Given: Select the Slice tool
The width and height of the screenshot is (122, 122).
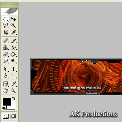Looking at the screenshot, I should 13,32.
